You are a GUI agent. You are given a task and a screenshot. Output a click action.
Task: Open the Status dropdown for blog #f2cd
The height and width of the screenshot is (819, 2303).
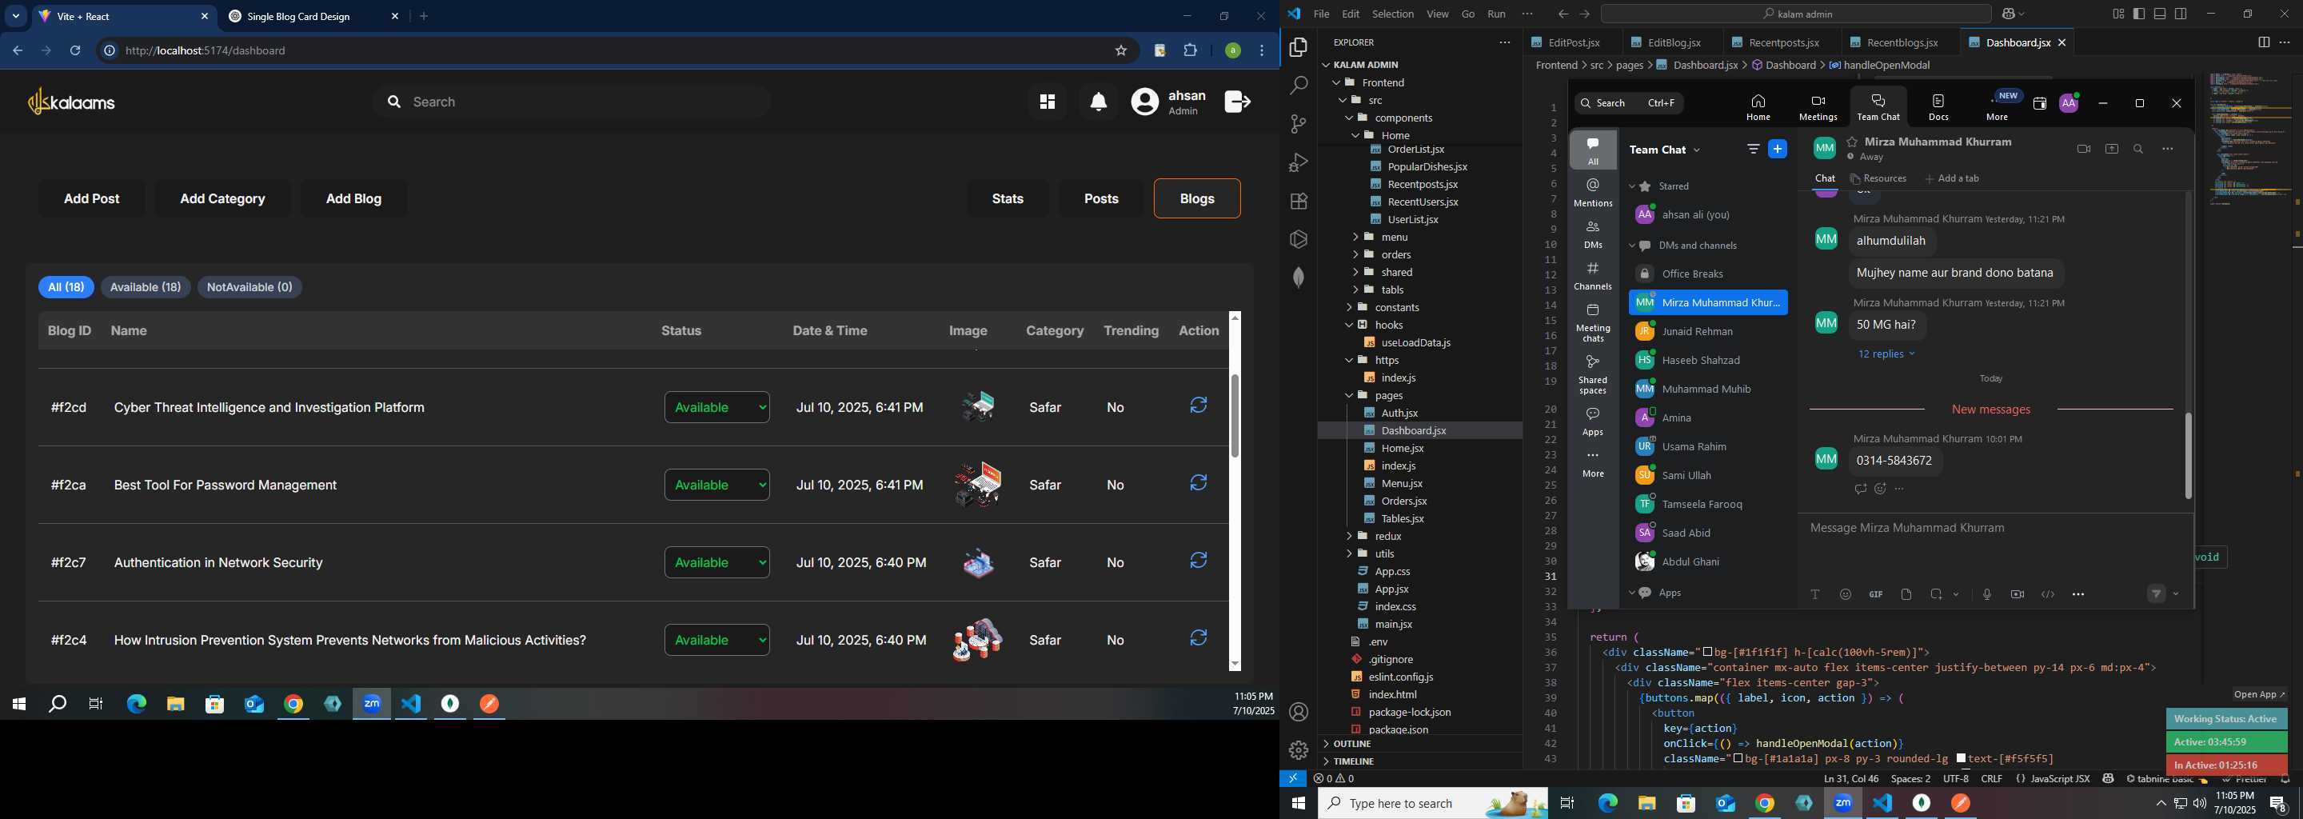tap(717, 407)
